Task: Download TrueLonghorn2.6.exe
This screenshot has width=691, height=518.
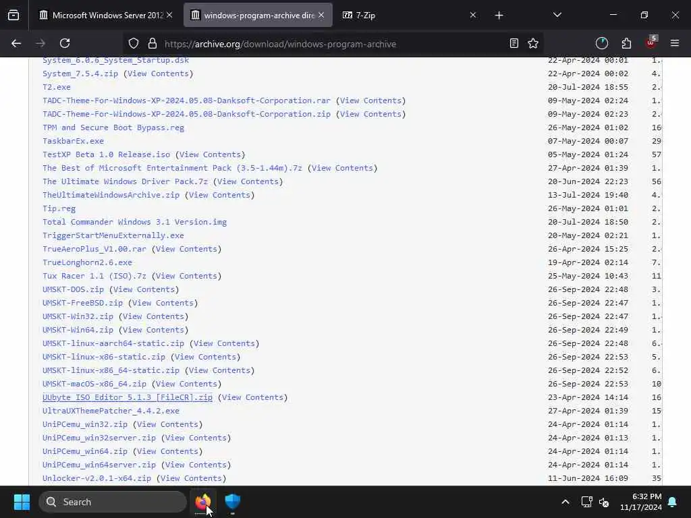Action: (x=87, y=262)
